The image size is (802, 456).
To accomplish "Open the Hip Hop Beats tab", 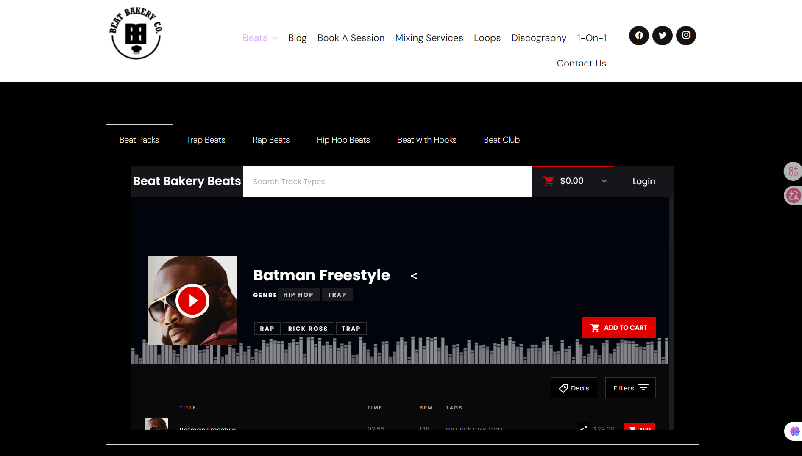I will tap(343, 140).
